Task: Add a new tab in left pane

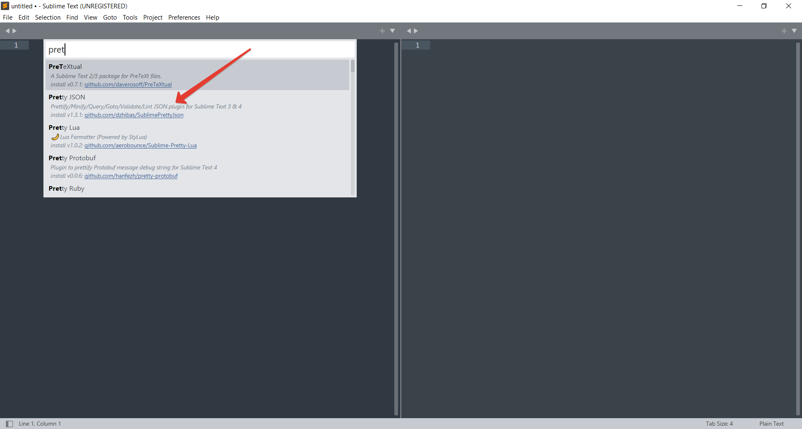Action: pyautogui.click(x=382, y=31)
